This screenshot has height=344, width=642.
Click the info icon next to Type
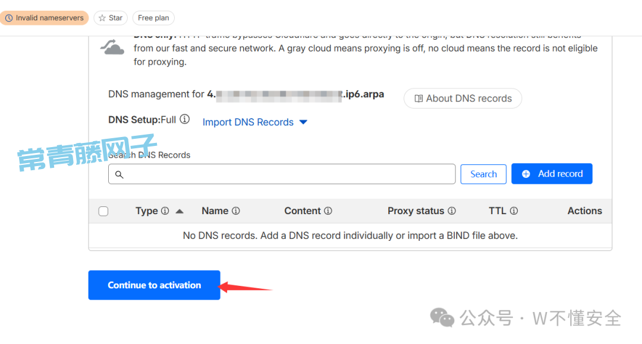point(165,211)
